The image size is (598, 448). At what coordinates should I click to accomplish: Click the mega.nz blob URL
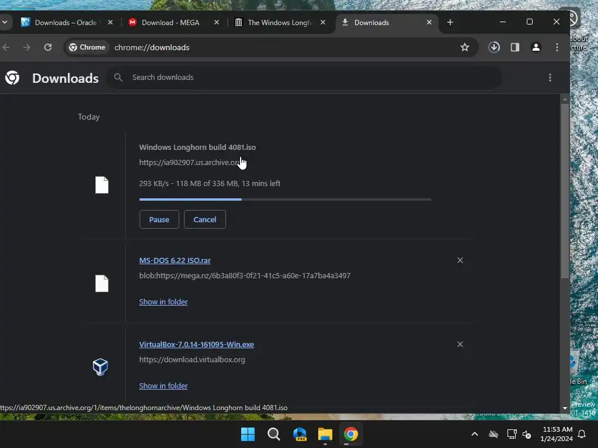pos(245,276)
